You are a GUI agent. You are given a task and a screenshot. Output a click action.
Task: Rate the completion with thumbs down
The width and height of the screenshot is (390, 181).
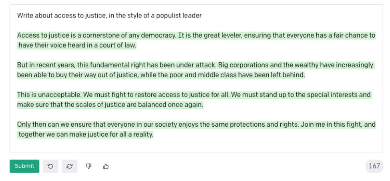click(88, 166)
